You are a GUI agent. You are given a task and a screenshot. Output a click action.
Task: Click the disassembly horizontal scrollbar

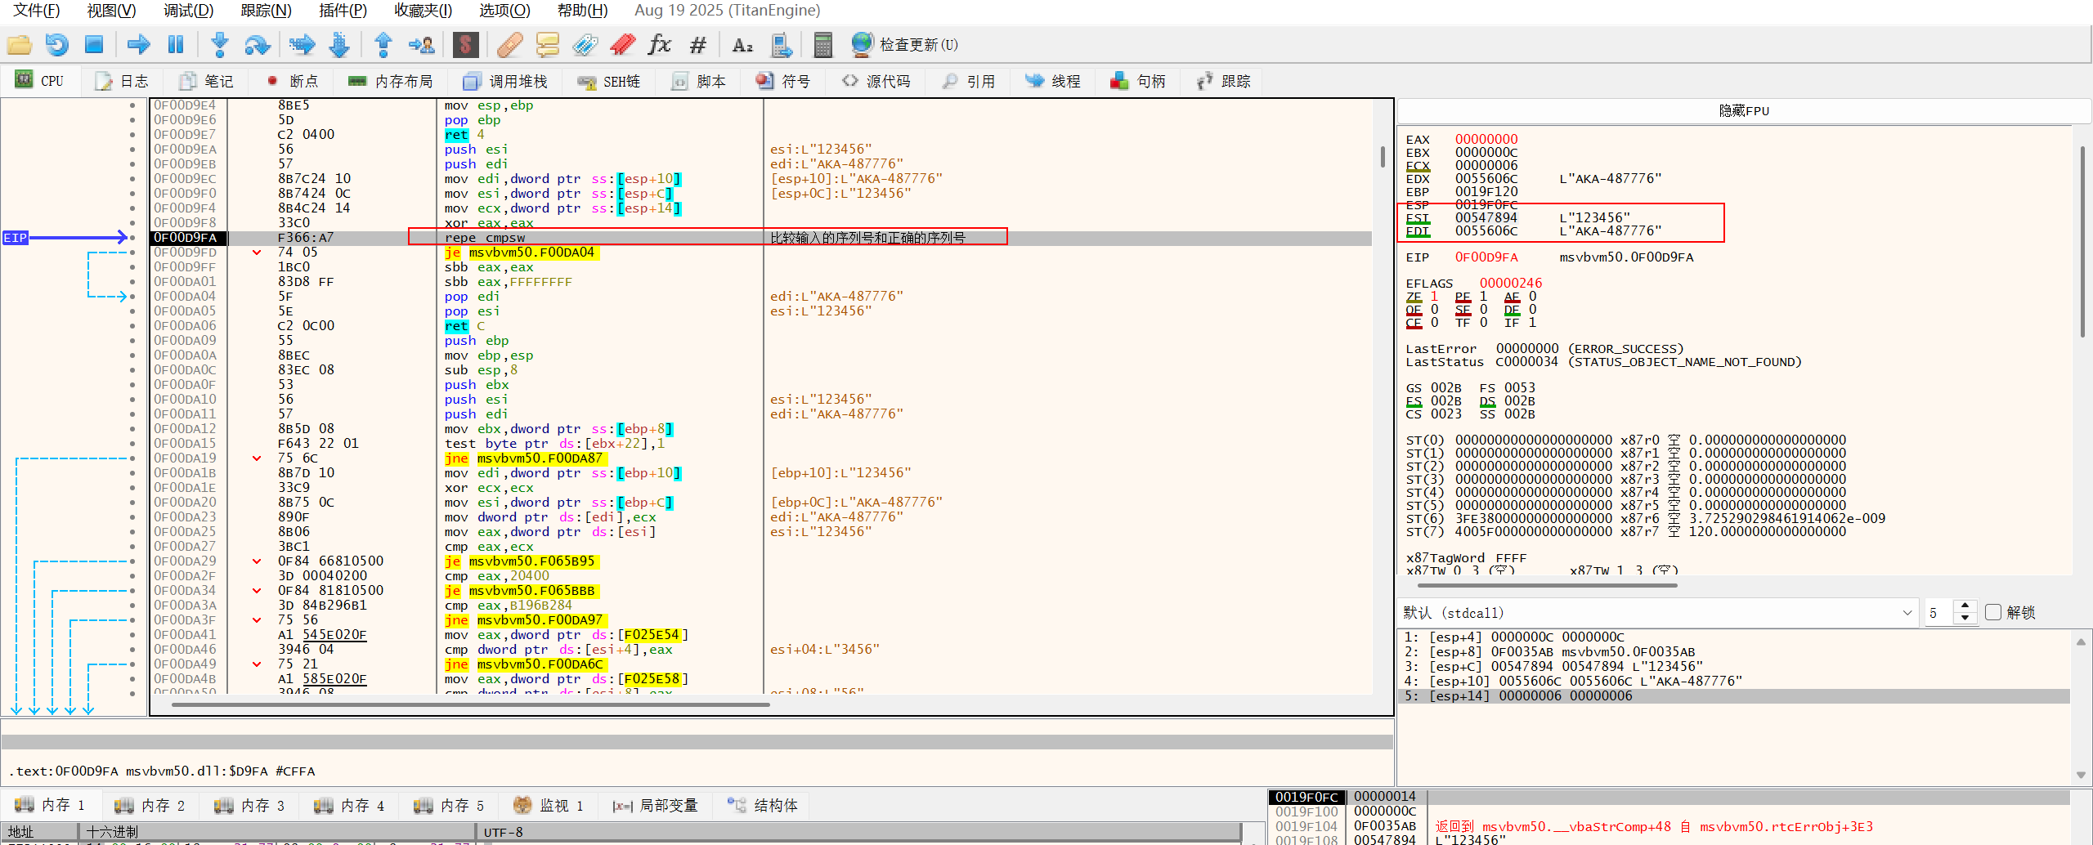[470, 704]
